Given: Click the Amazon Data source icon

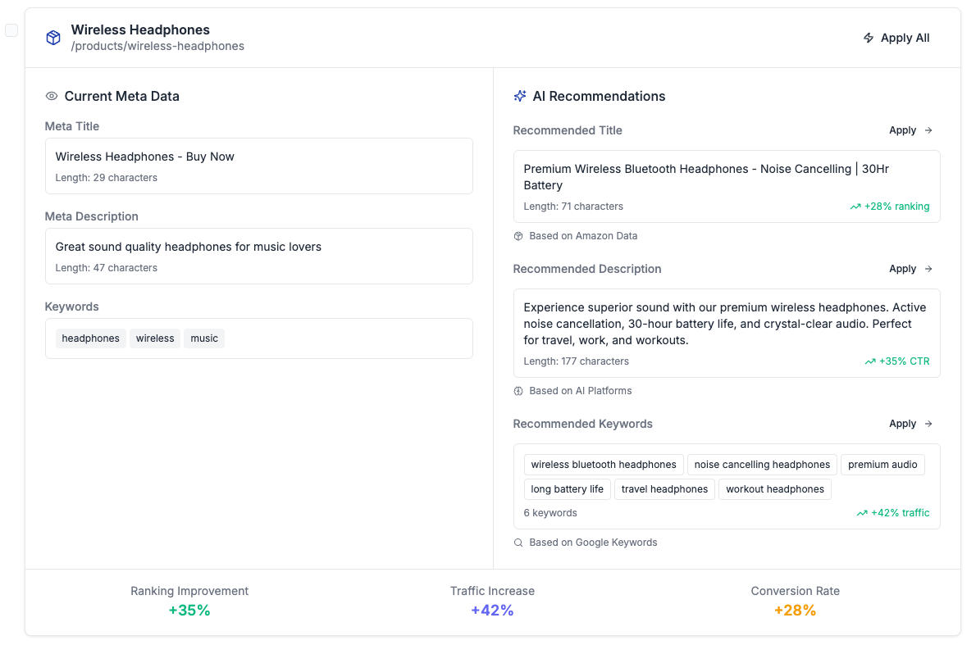Looking at the screenshot, I should point(518,236).
